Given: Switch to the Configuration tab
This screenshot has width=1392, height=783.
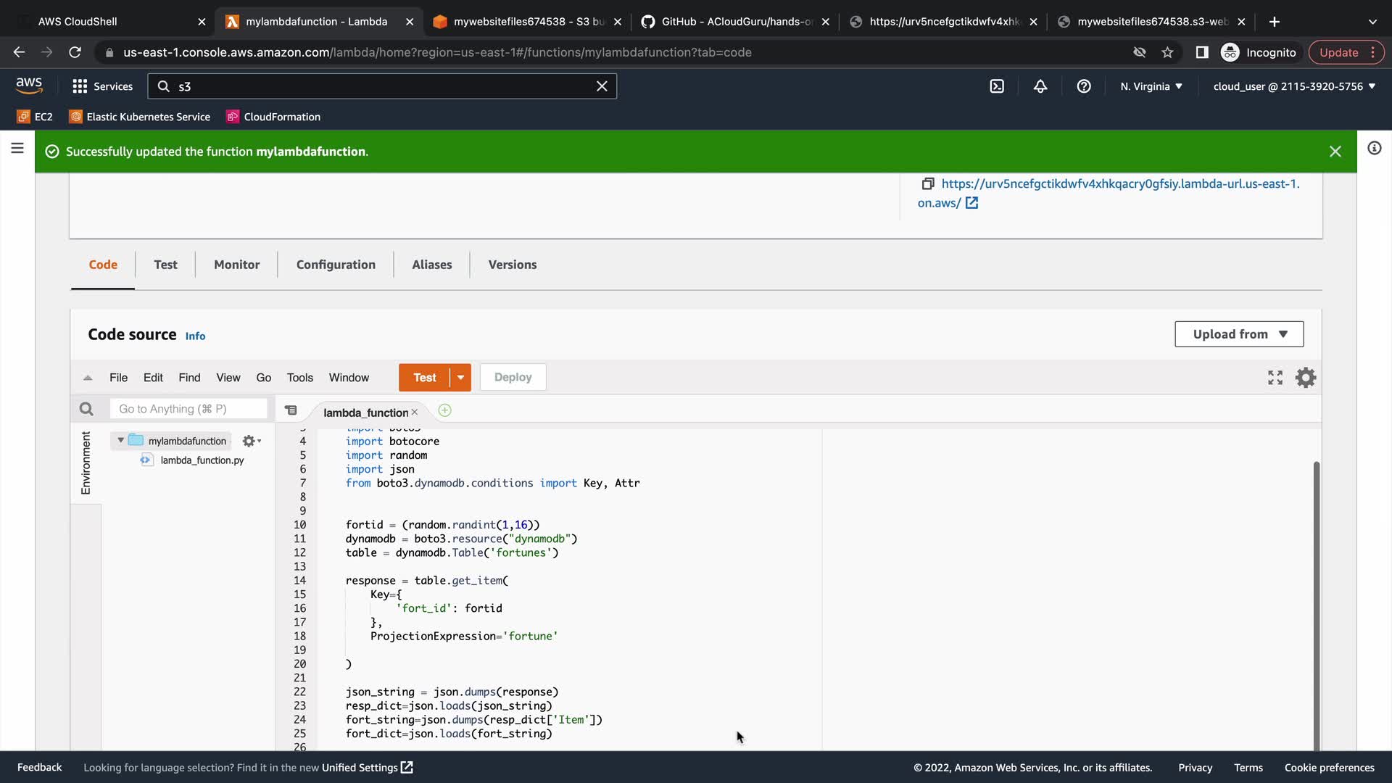Looking at the screenshot, I should (336, 265).
